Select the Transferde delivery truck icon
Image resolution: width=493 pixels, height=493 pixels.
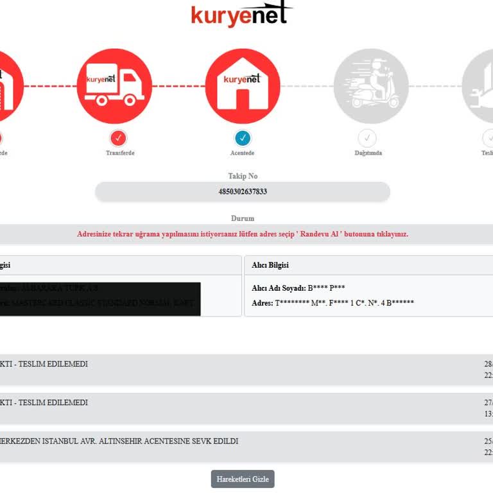point(114,86)
